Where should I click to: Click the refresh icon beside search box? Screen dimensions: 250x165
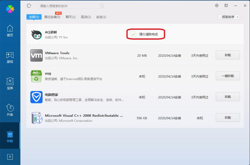29,6
